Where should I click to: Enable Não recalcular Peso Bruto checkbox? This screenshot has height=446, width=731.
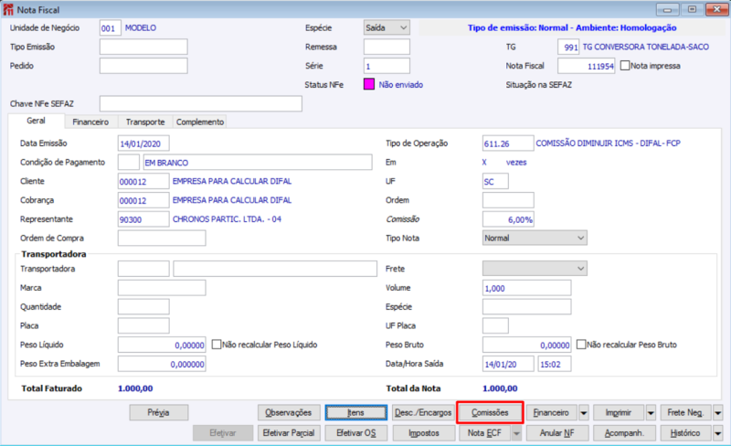[581, 345]
